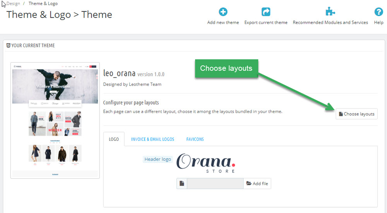Screen dimensions: 387x213
Task: Click the green Choose layouts callout box
Action: tap(226, 68)
